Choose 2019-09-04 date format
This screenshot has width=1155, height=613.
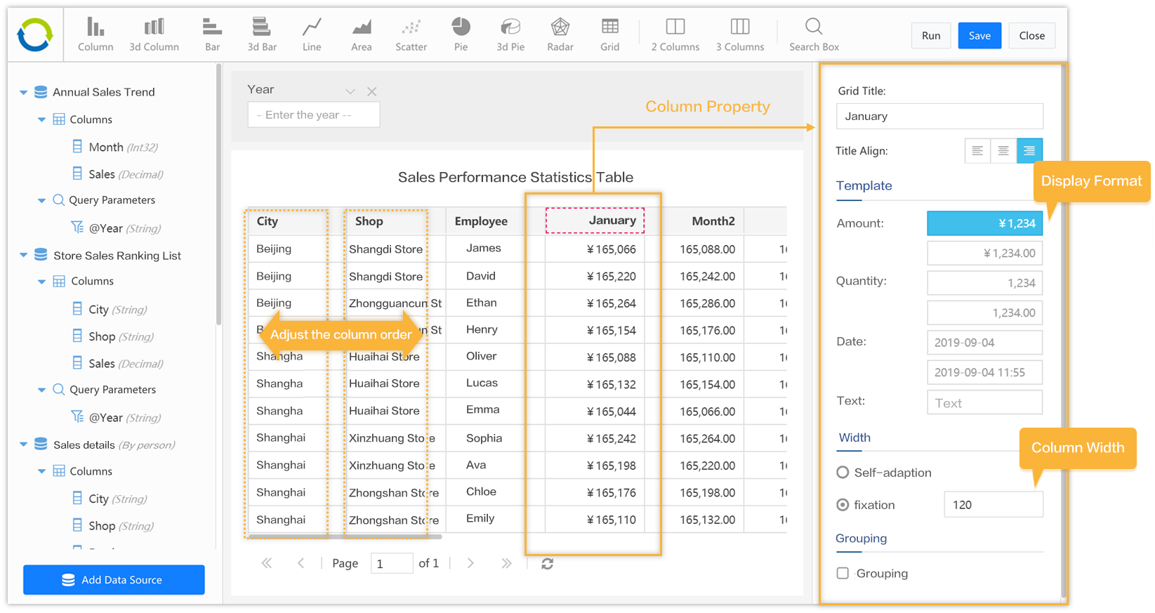(x=984, y=343)
